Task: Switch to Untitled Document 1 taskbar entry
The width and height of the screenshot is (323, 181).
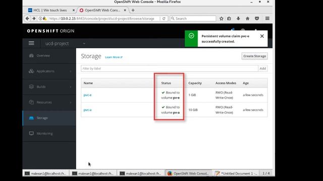Action: click(236, 173)
